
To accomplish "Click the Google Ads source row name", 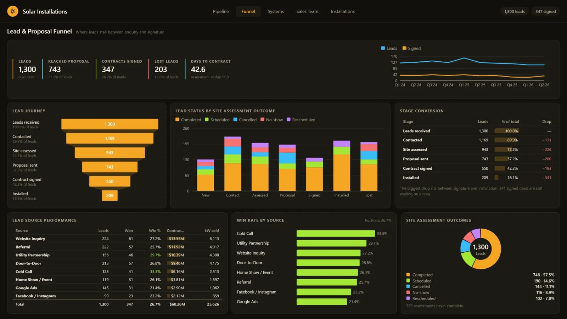I will click(26, 288).
